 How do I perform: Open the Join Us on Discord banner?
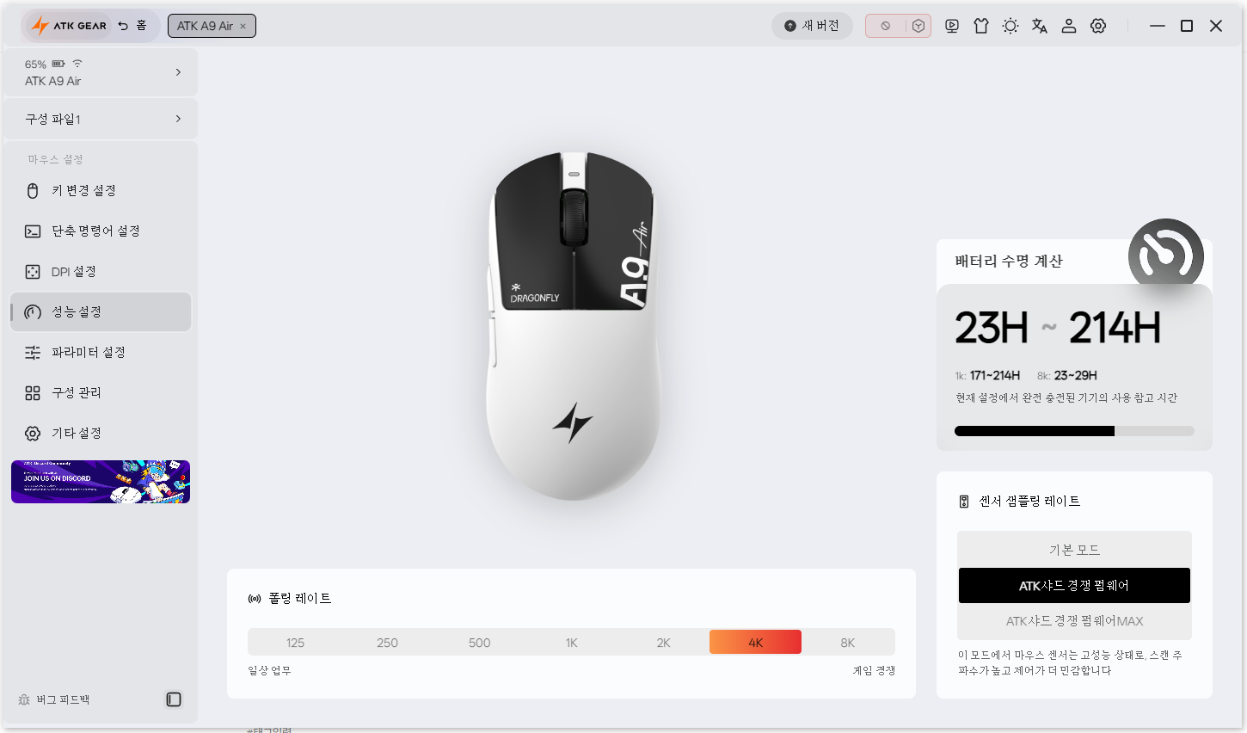101,482
